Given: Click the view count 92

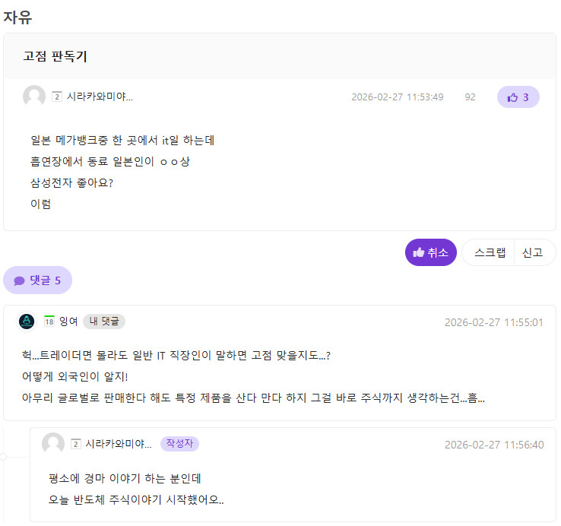Looking at the screenshot, I should click(470, 97).
